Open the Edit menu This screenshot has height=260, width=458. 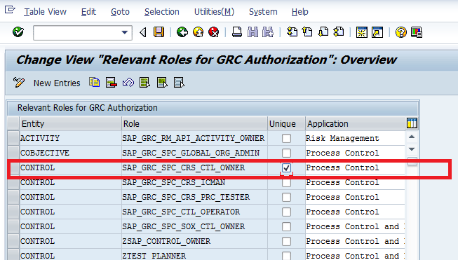[x=88, y=12]
